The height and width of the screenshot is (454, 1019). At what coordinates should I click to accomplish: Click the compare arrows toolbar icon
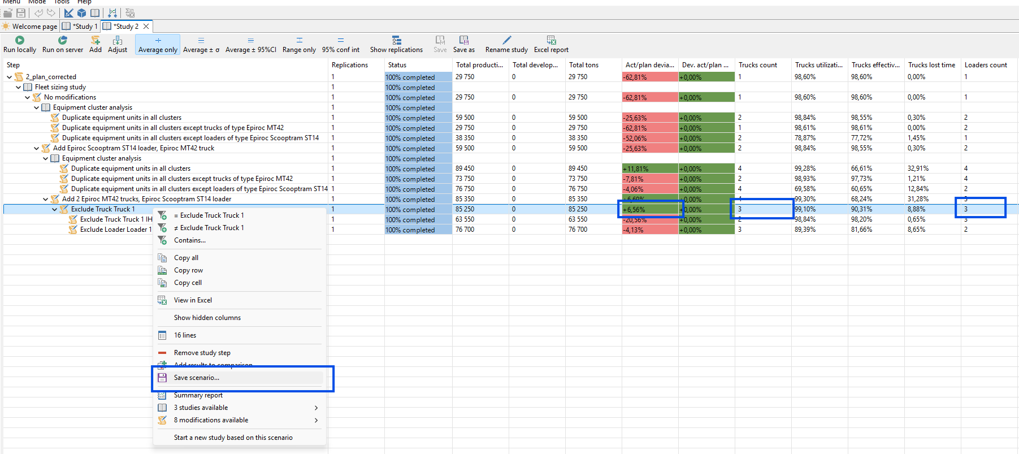112,12
